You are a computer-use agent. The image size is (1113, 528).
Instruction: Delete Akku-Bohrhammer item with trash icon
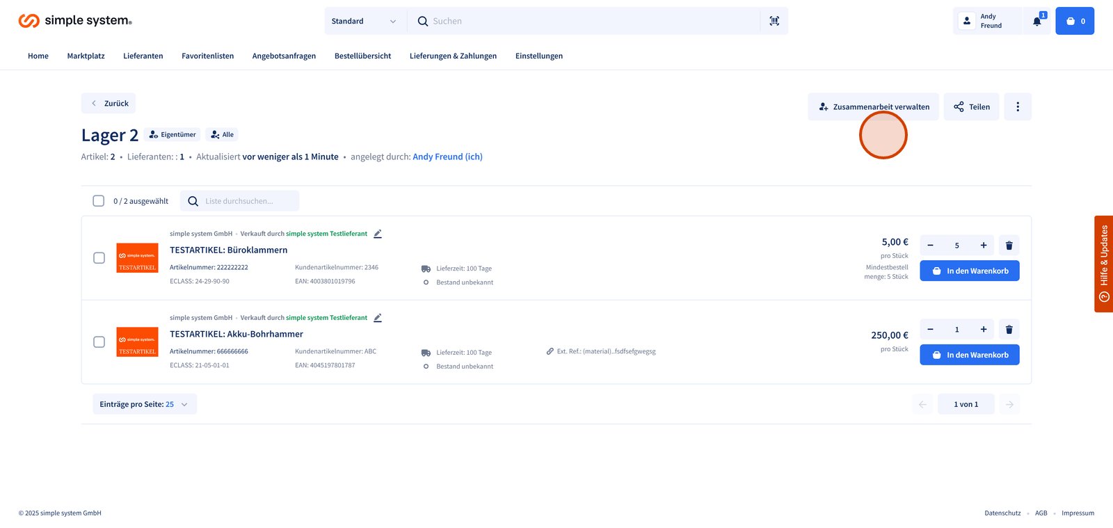coord(1009,330)
